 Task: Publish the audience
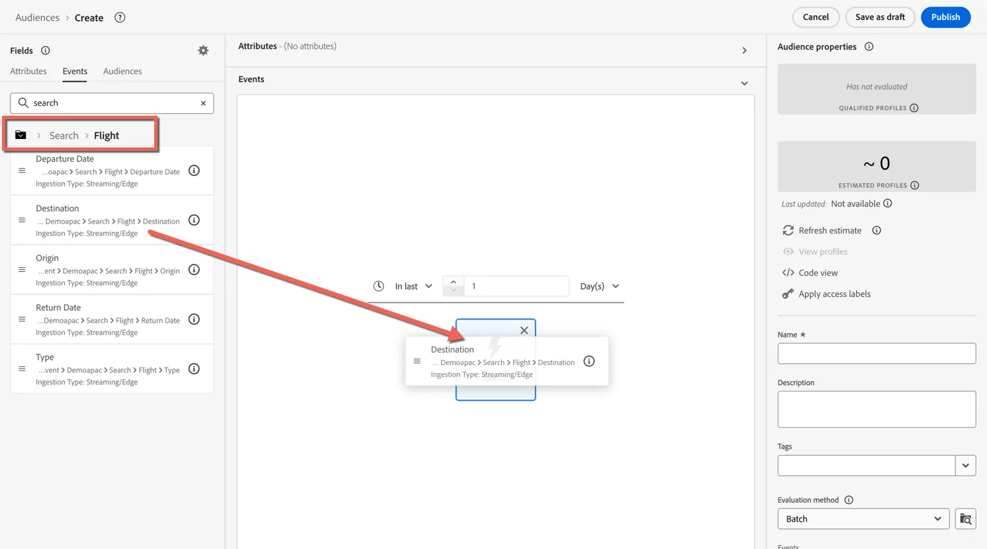(x=945, y=17)
